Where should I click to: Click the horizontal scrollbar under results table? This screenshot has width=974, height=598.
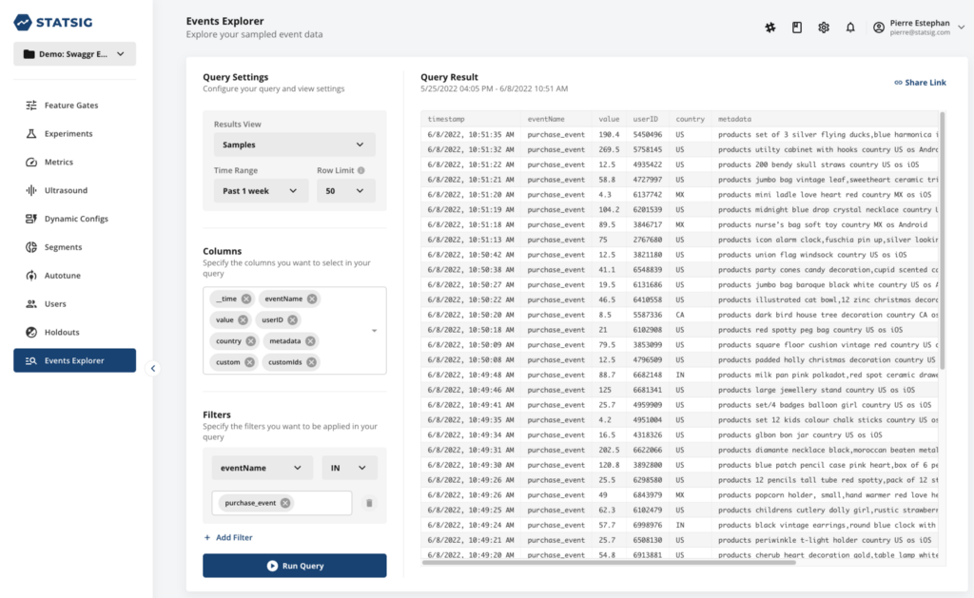609,563
